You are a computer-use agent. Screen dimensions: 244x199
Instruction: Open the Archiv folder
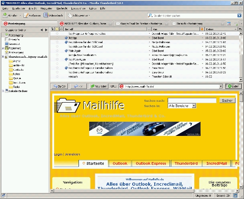15,61
